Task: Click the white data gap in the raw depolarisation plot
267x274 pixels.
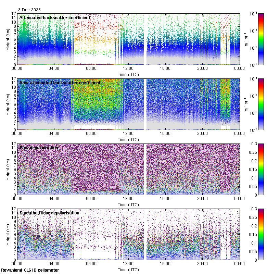Action: [145, 169]
